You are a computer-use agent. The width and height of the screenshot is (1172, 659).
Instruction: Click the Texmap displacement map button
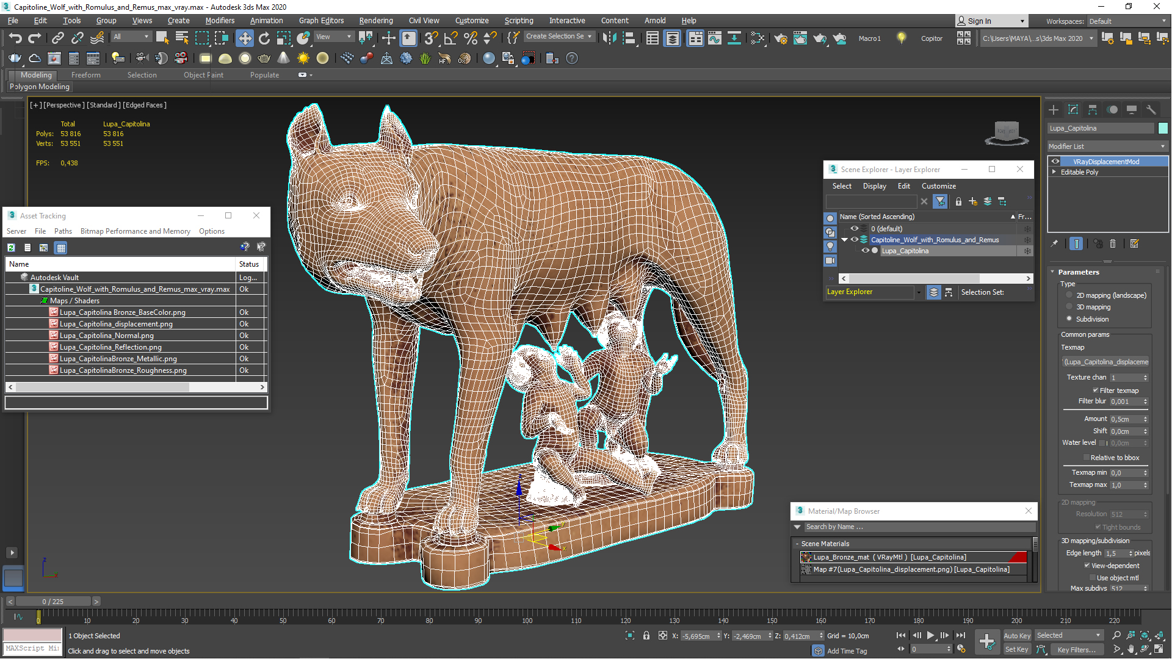(x=1105, y=362)
